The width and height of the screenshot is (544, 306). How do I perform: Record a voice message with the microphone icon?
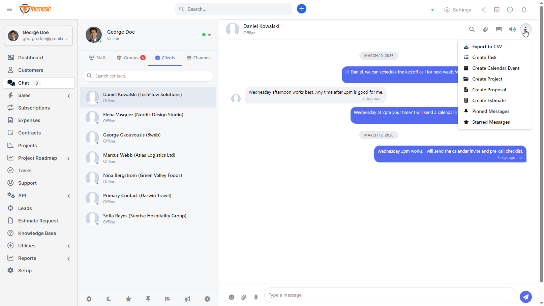tap(256, 297)
